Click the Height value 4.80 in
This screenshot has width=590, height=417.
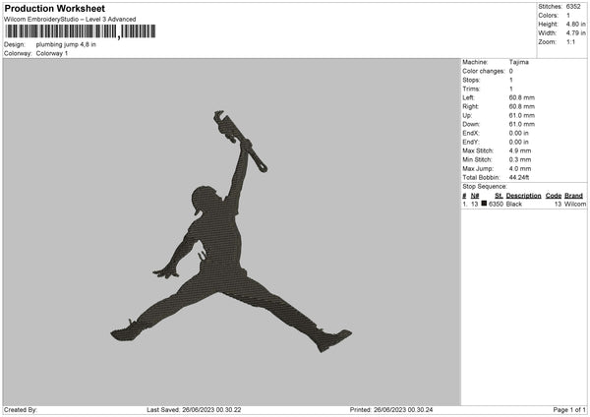[575, 24]
